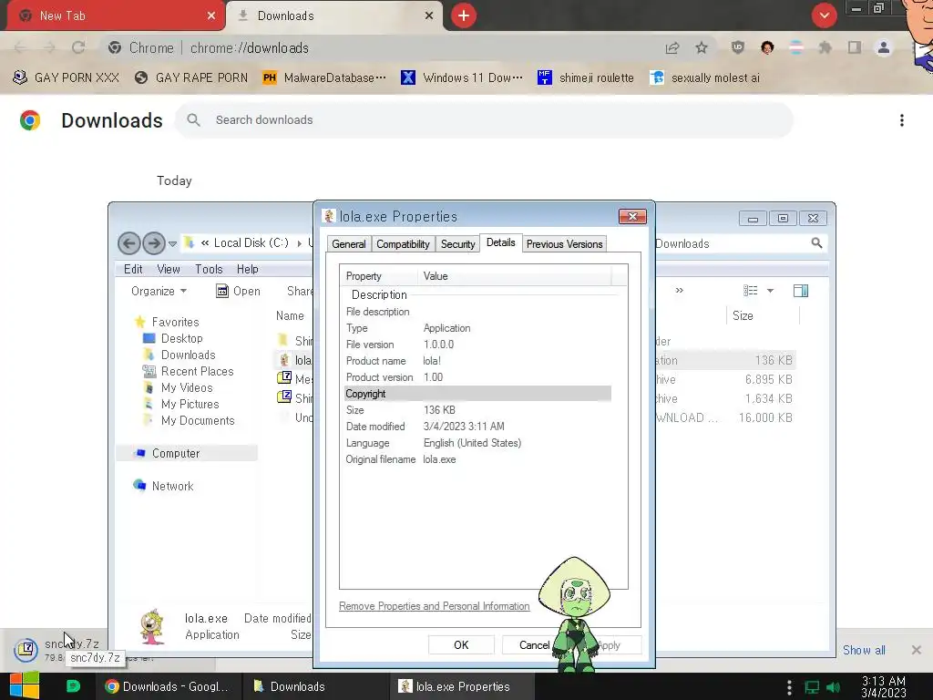
Task: Click the Windows Start button
Action: tap(25, 686)
